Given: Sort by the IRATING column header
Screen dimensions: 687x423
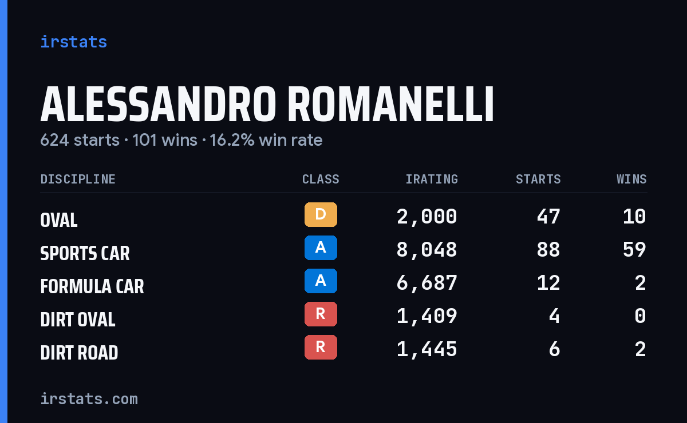Looking at the screenshot, I should pos(432,179).
